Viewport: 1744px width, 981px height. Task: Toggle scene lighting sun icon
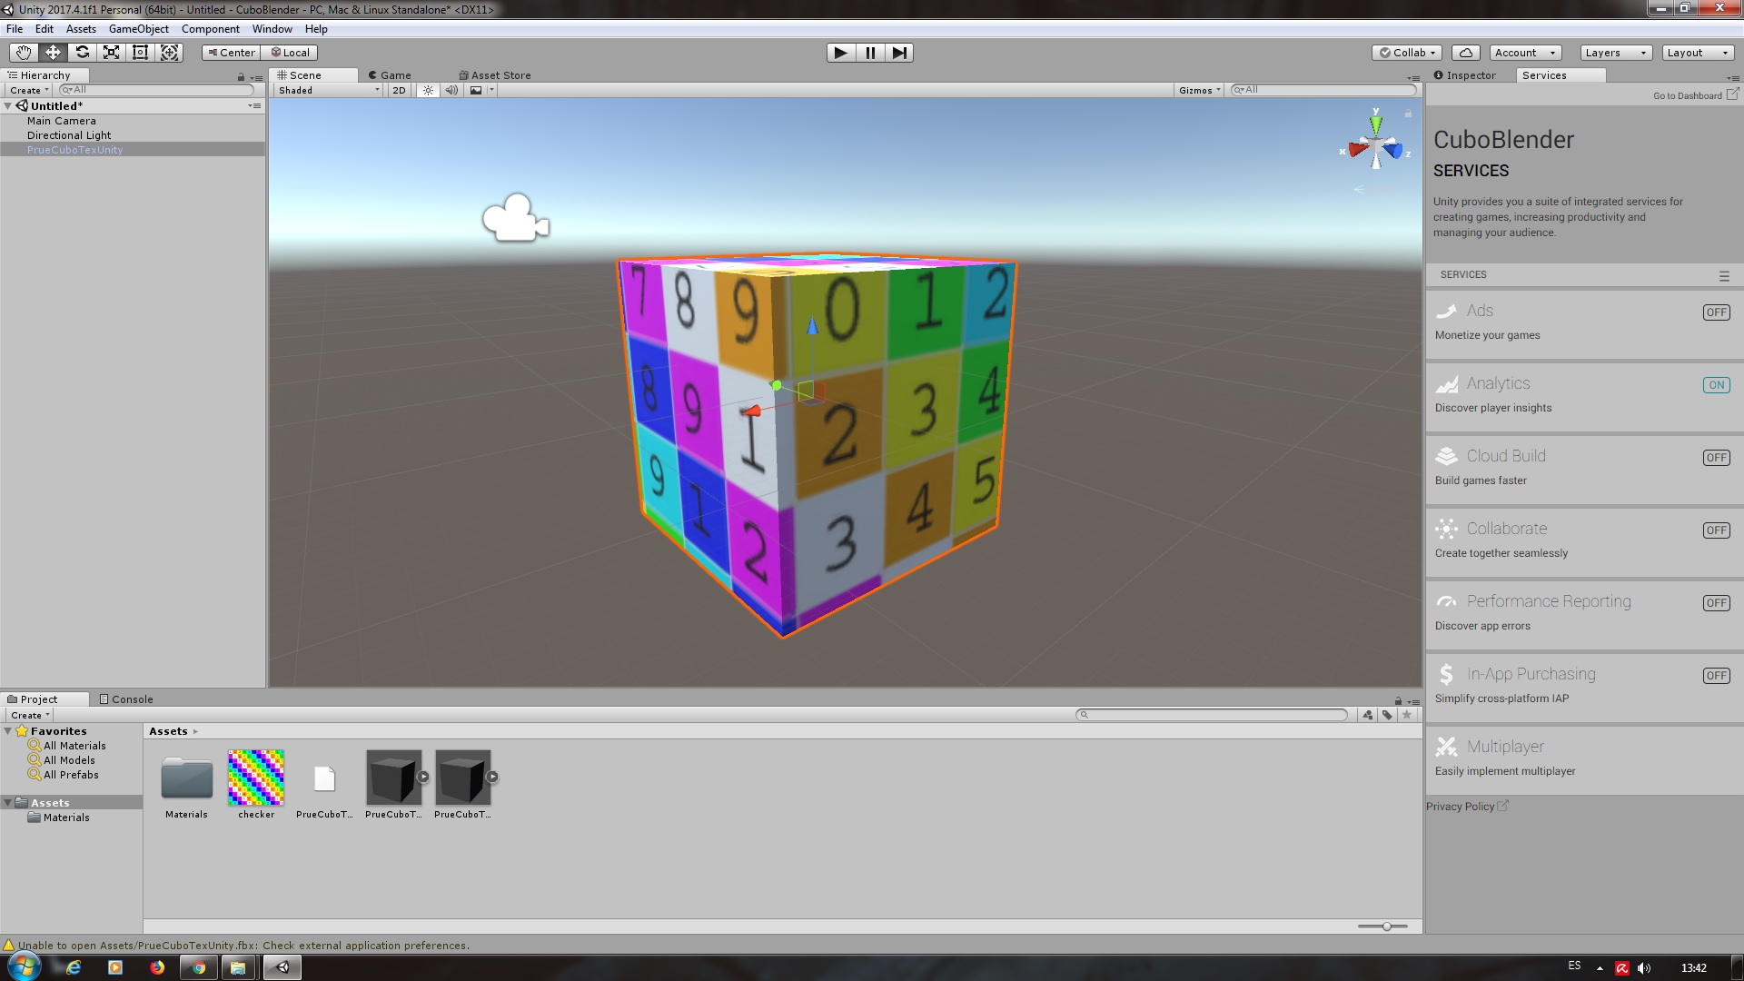(428, 90)
